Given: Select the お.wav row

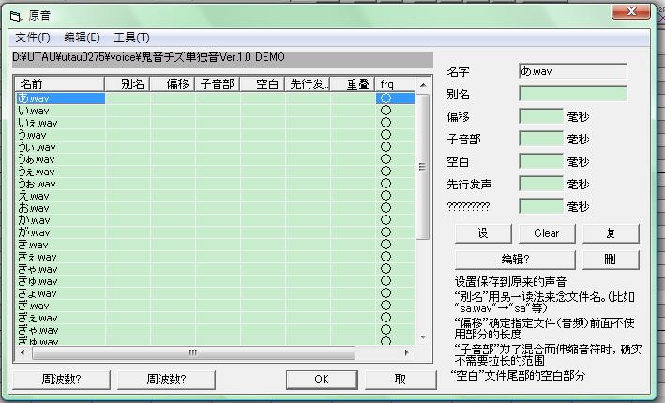Looking at the screenshot, I should click(x=216, y=208).
